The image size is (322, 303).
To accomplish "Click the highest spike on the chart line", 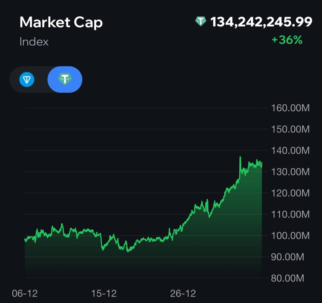I will click(240, 157).
